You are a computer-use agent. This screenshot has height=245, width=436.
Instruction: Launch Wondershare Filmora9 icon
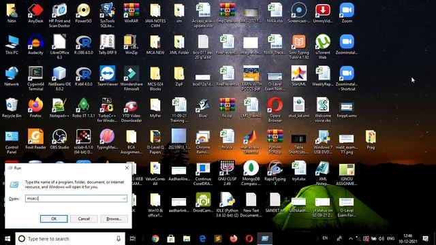[x=131, y=79]
